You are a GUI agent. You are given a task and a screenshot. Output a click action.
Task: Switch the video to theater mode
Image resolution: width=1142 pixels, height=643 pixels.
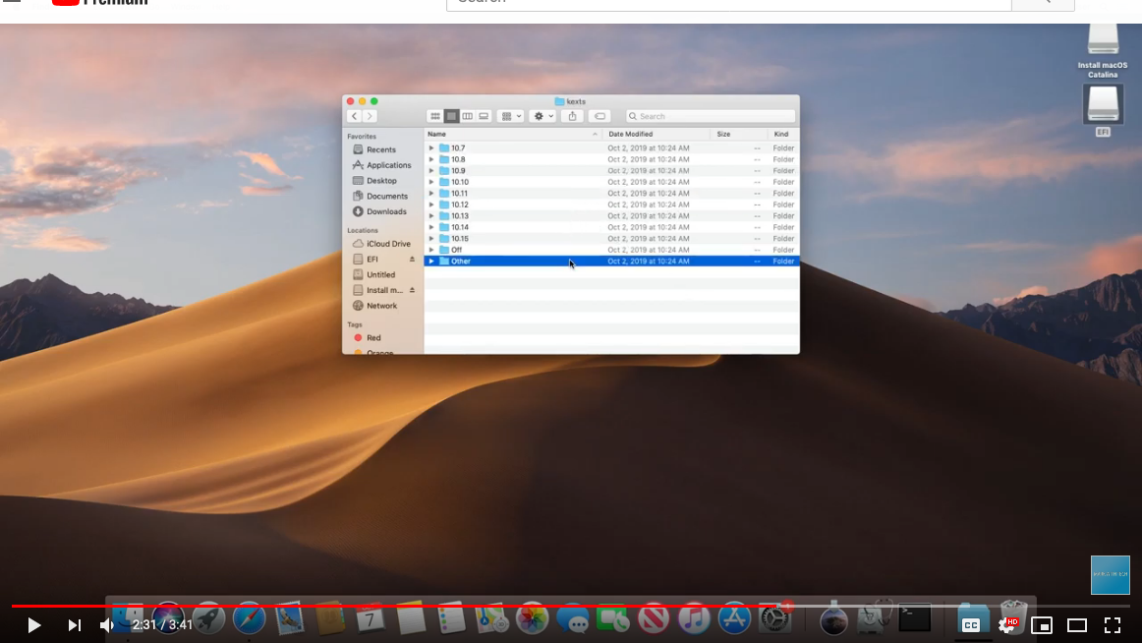pos(1076,624)
